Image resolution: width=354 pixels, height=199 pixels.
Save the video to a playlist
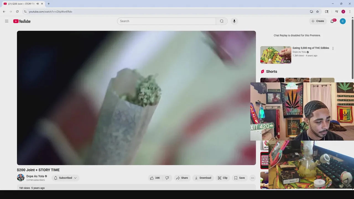(x=240, y=178)
